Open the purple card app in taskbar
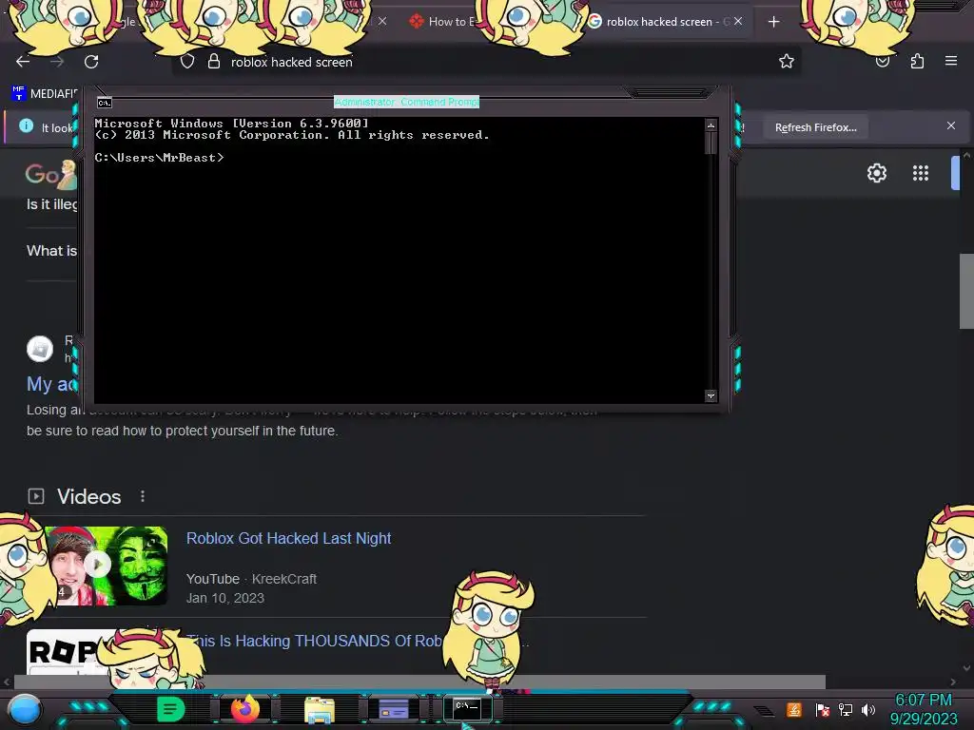The image size is (974, 730). pyautogui.click(x=393, y=709)
